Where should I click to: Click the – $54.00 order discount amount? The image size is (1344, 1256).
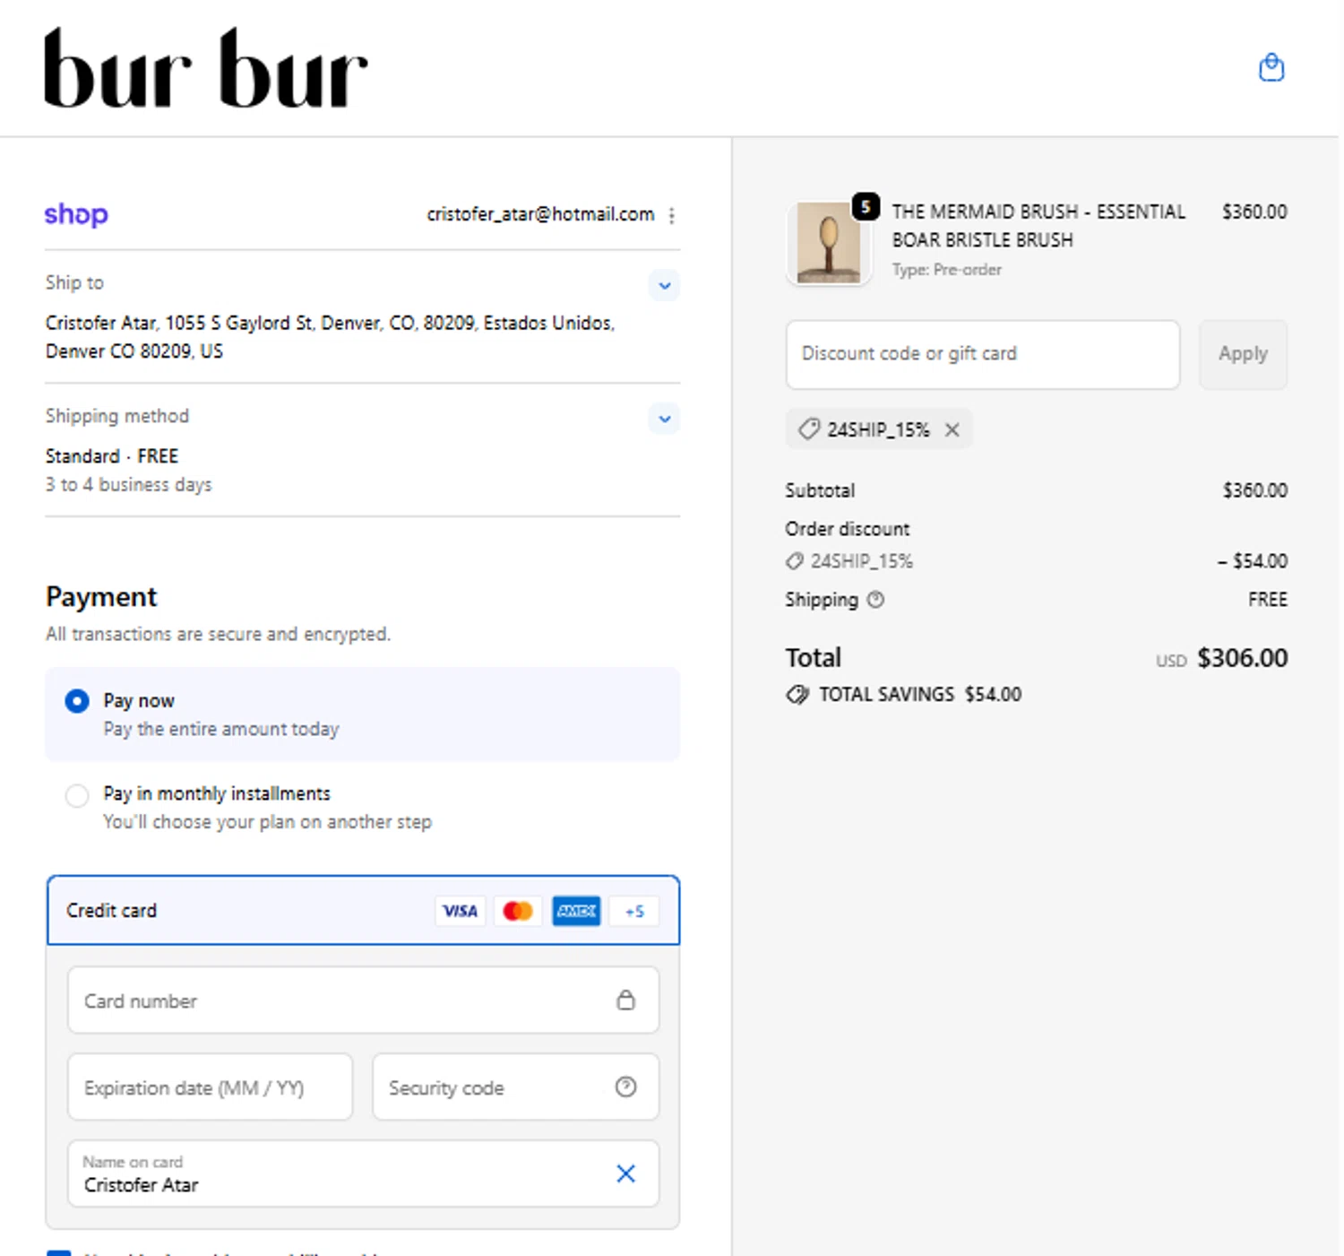click(1253, 561)
